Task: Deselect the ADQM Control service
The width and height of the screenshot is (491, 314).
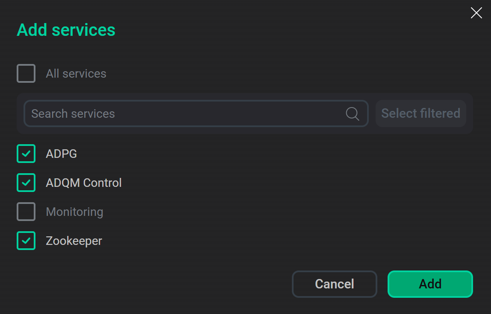Action: (x=26, y=183)
